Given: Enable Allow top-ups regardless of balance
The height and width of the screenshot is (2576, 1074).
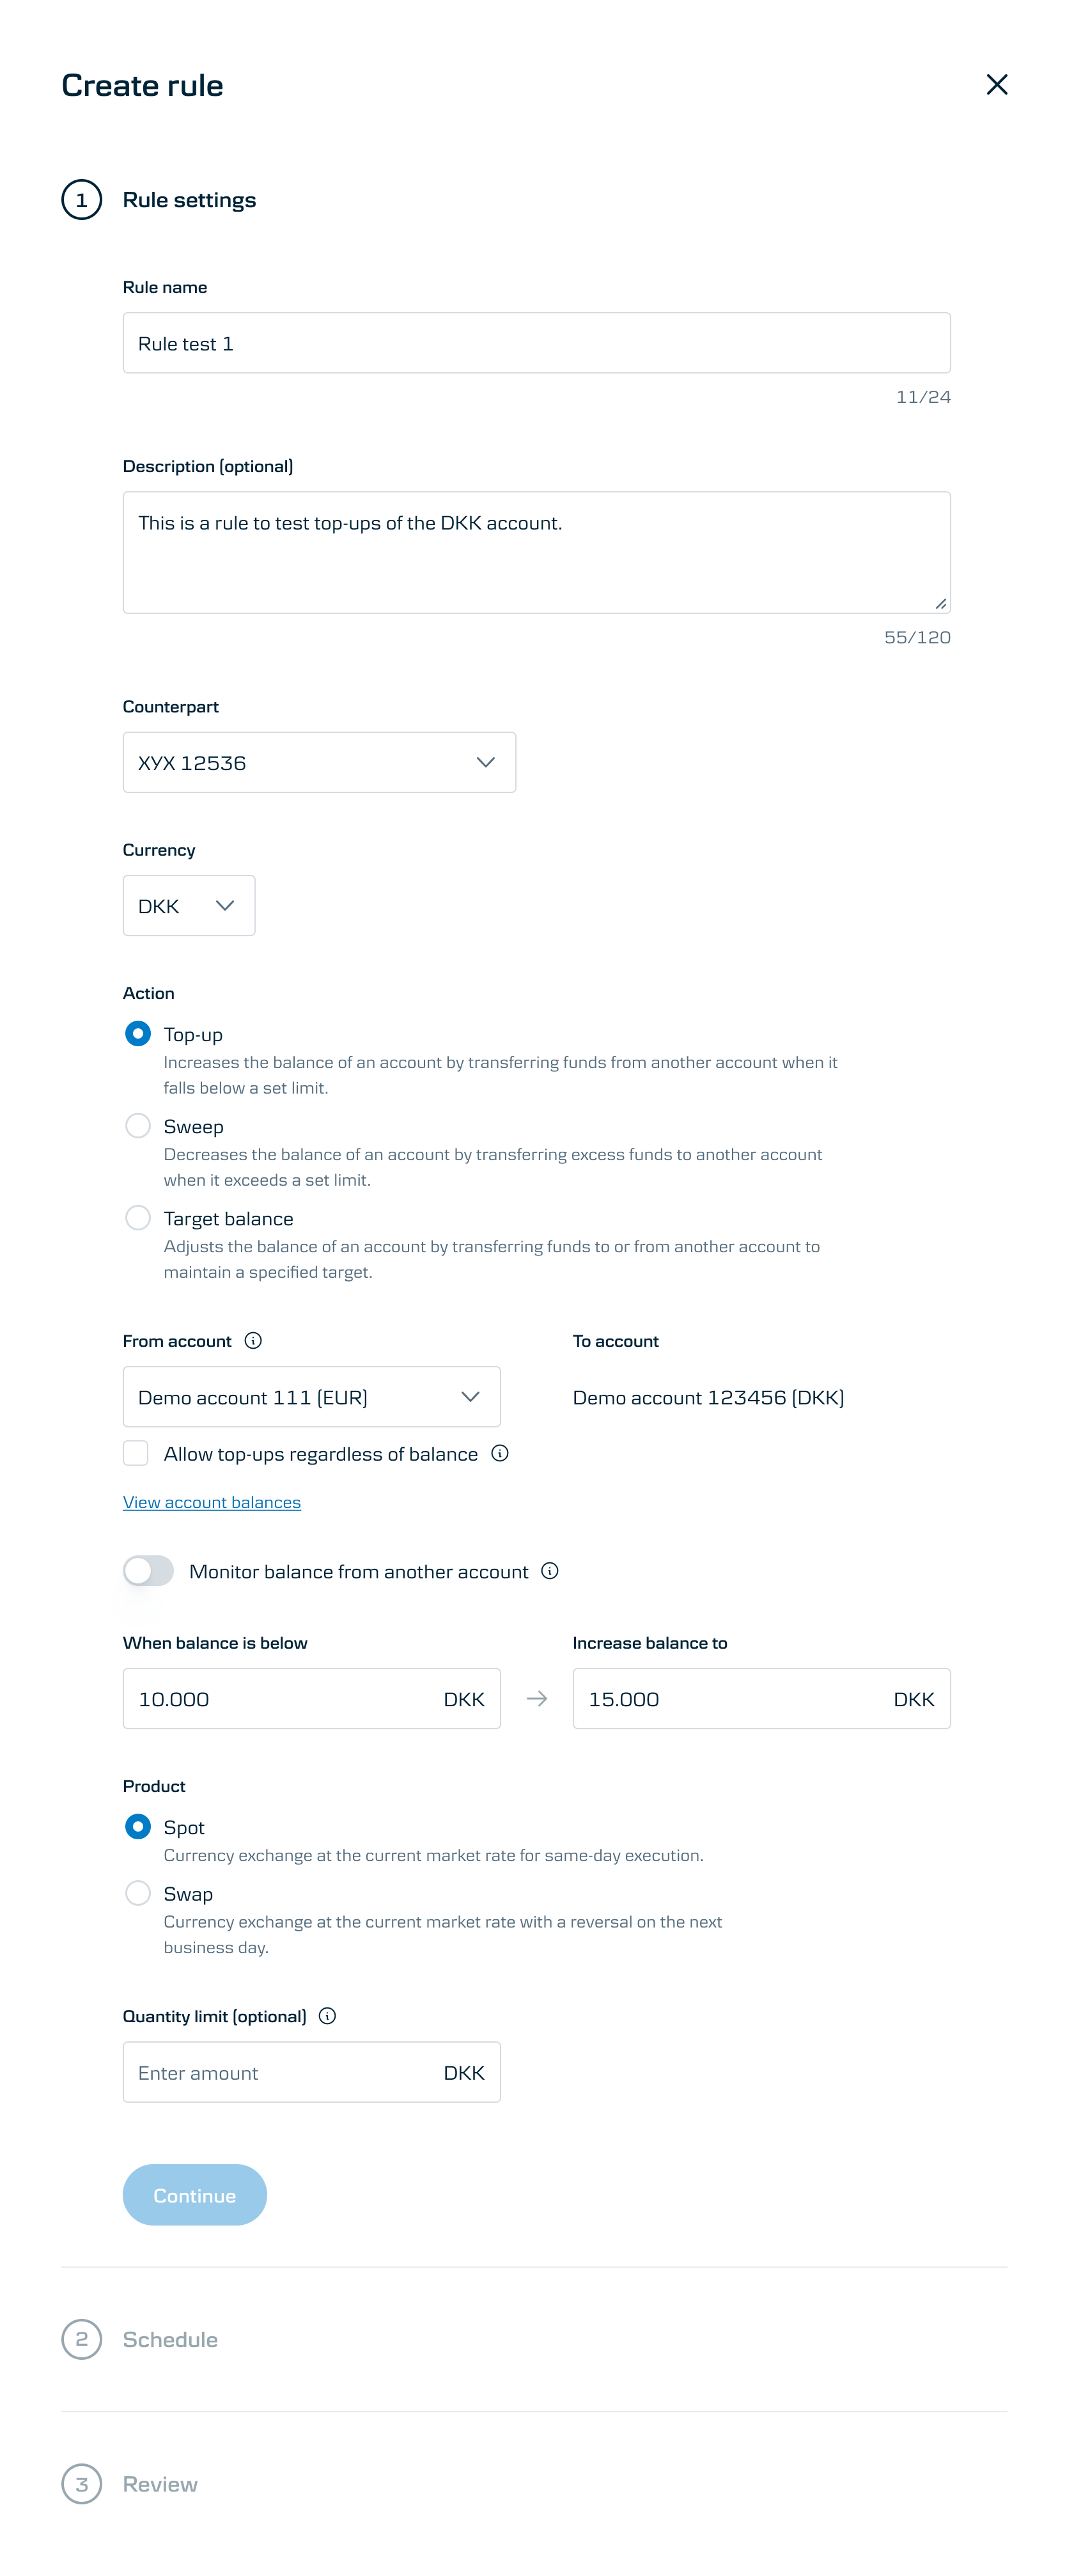Looking at the screenshot, I should pos(136,1453).
